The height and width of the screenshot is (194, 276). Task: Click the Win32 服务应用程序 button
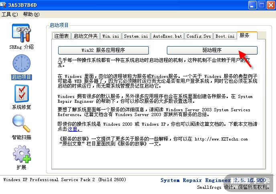(103, 50)
